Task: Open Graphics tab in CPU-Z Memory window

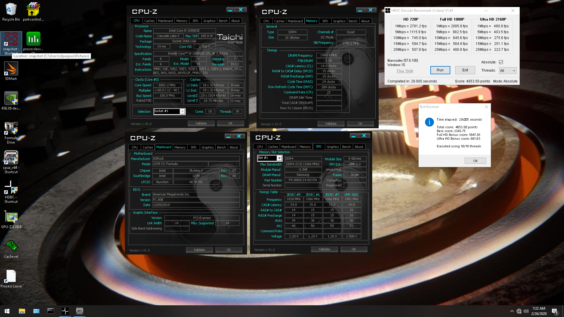Action: coord(339,21)
